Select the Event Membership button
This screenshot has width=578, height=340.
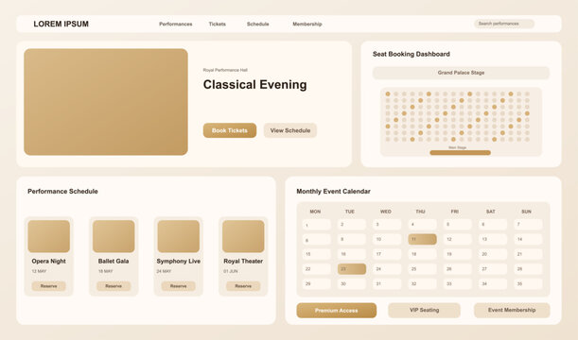(x=512, y=310)
